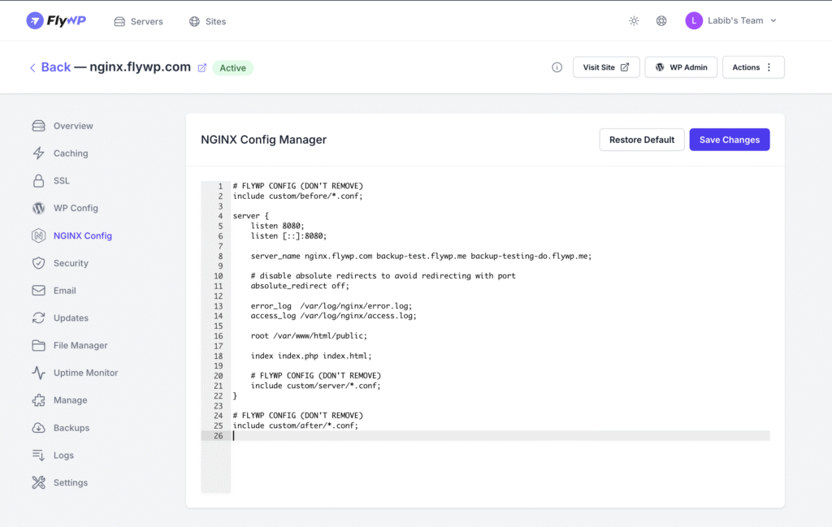Click the WordPress icon beside WP Config

38,209
